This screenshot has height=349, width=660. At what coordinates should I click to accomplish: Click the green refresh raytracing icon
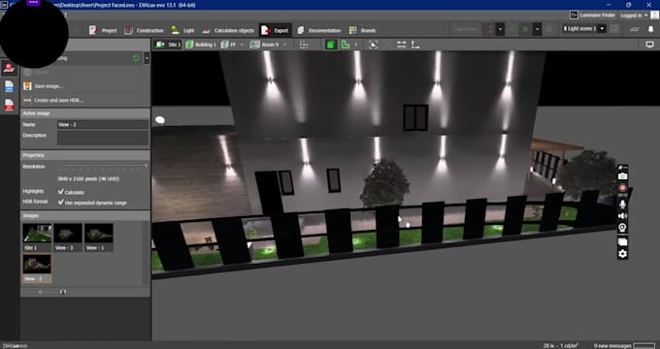coord(136,58)
